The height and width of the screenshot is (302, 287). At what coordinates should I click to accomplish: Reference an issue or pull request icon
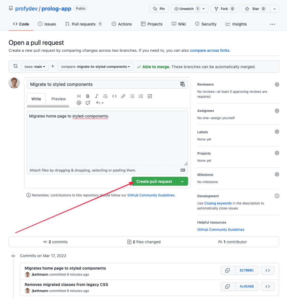(x=88, y=103)
